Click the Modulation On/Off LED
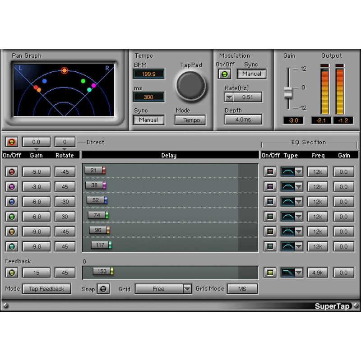361x361 pixels. tap(224, 74)
